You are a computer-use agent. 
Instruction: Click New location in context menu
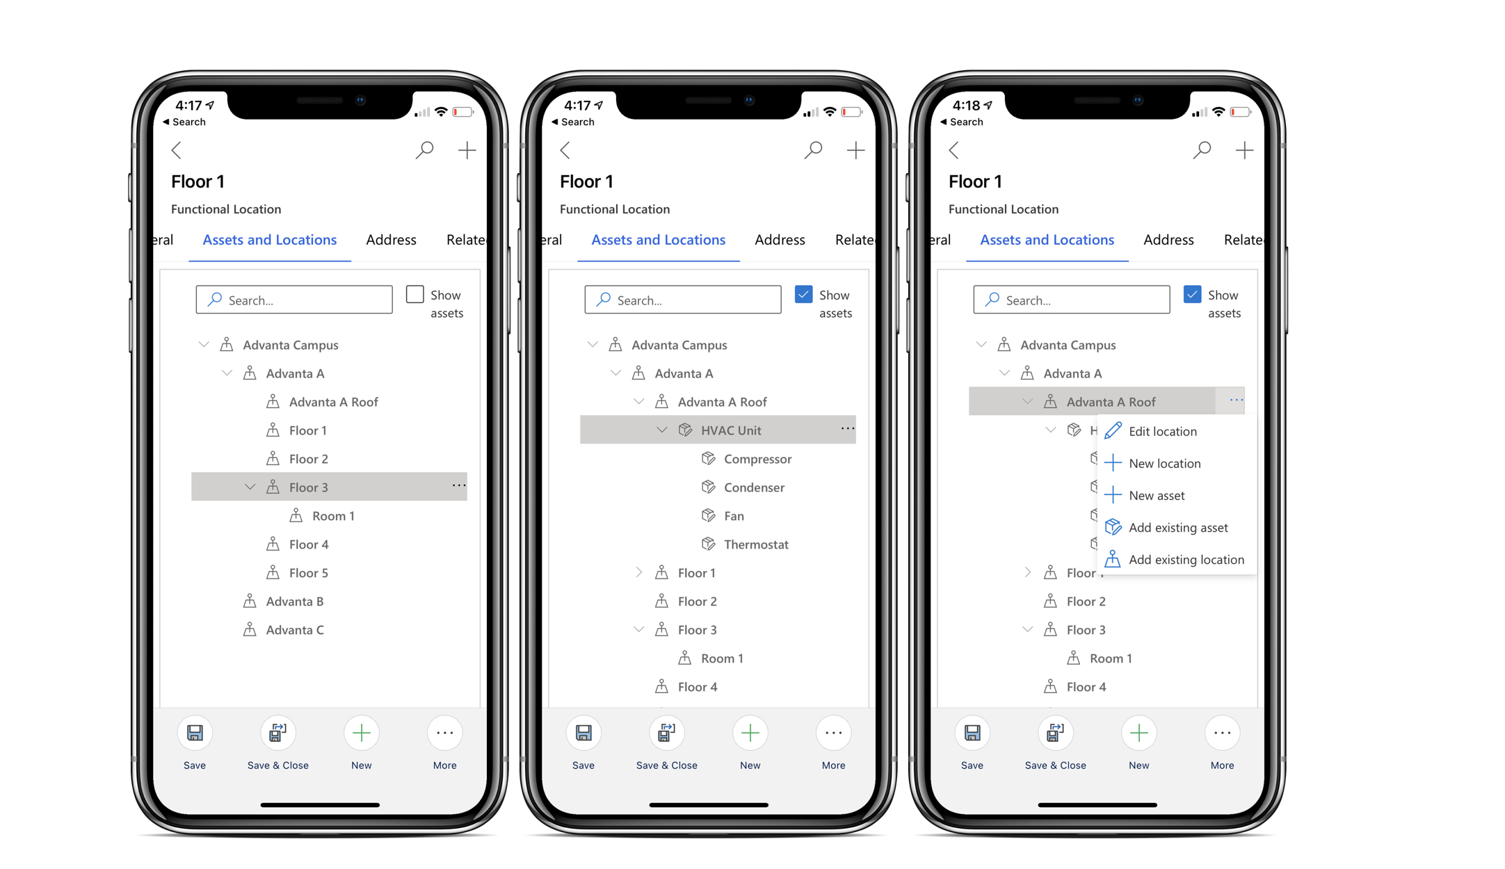tap(1165, 462)
